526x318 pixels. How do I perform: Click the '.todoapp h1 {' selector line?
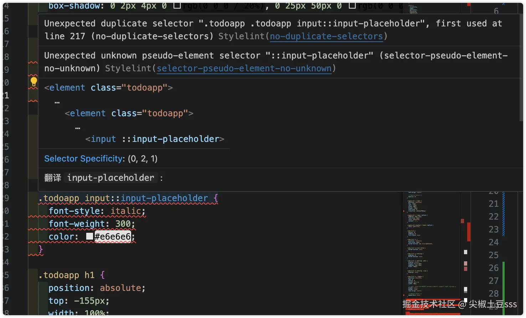(x=72, y=275)
